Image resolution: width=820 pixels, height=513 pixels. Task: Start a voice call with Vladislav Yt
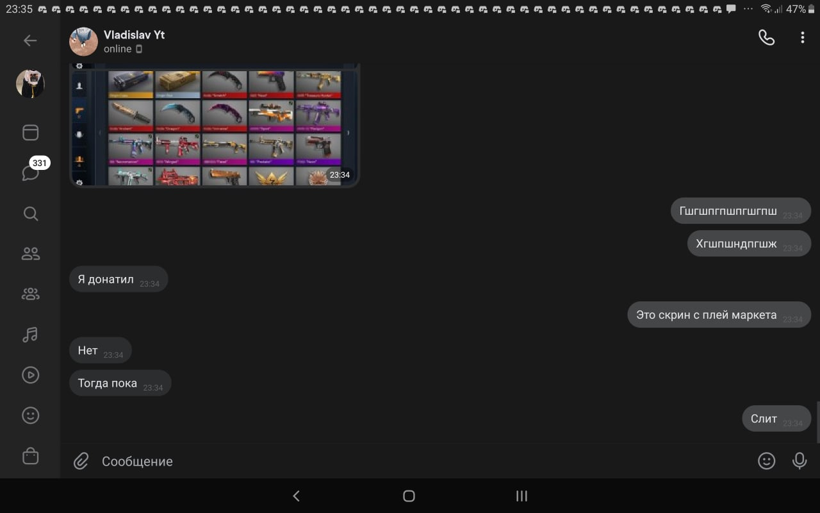(766, 38)
